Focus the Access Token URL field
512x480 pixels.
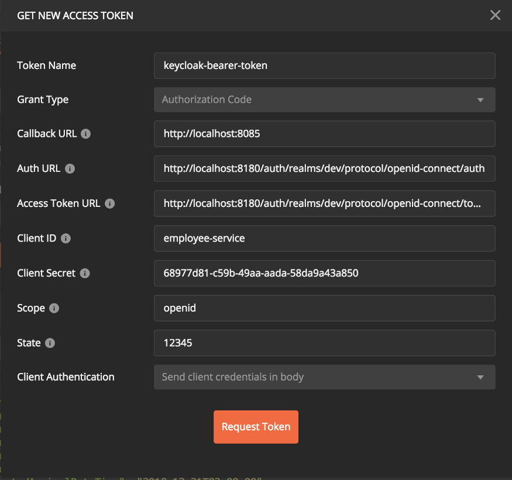pos(324,203)
